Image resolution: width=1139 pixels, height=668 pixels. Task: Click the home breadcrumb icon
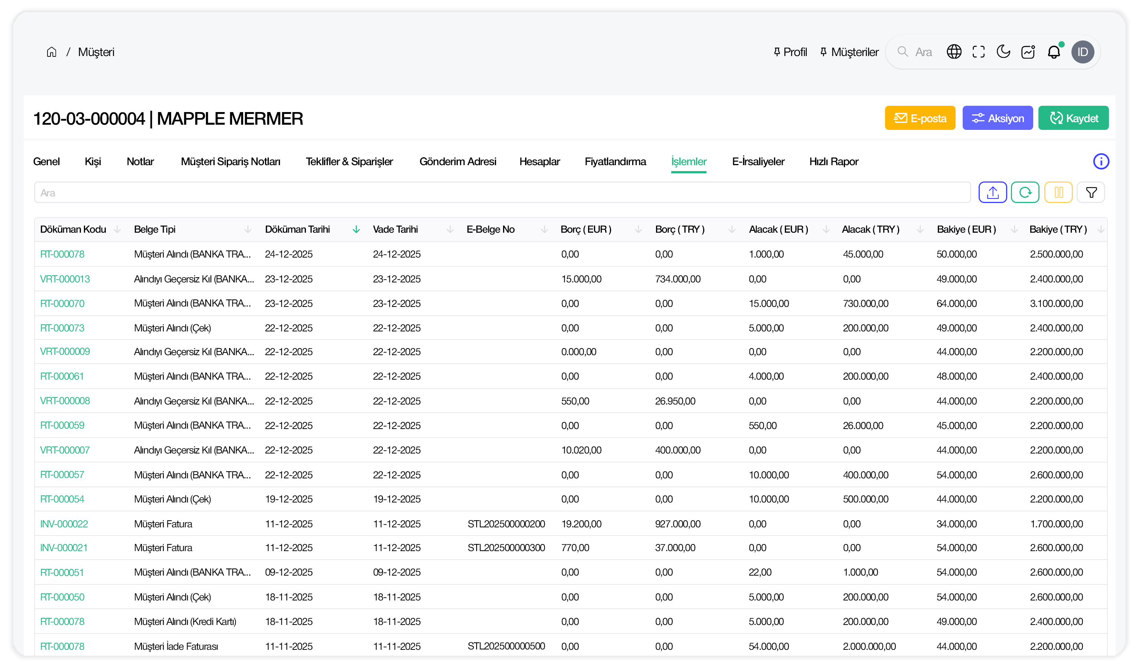[x=52, y=52]
